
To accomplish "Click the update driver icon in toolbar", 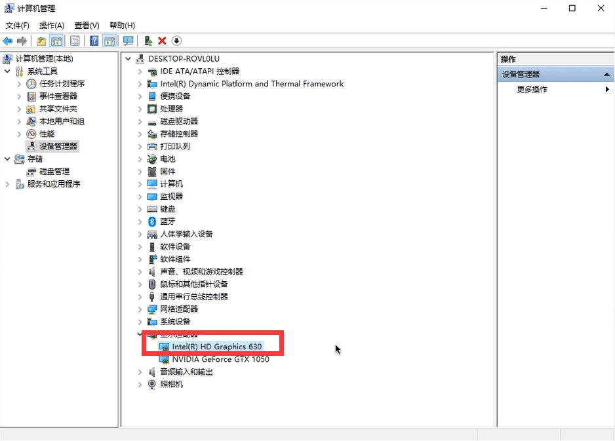I will pyautogui.click(x=148, y=41).
